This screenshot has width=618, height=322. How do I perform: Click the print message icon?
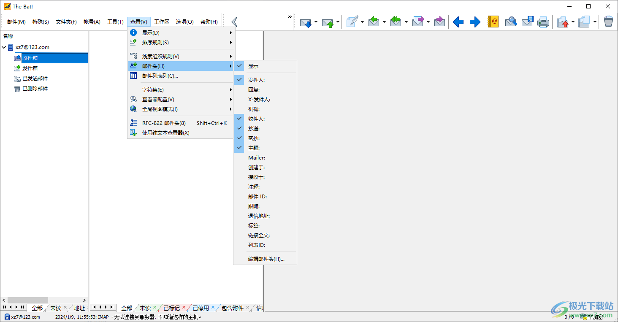tap(543, 21)
